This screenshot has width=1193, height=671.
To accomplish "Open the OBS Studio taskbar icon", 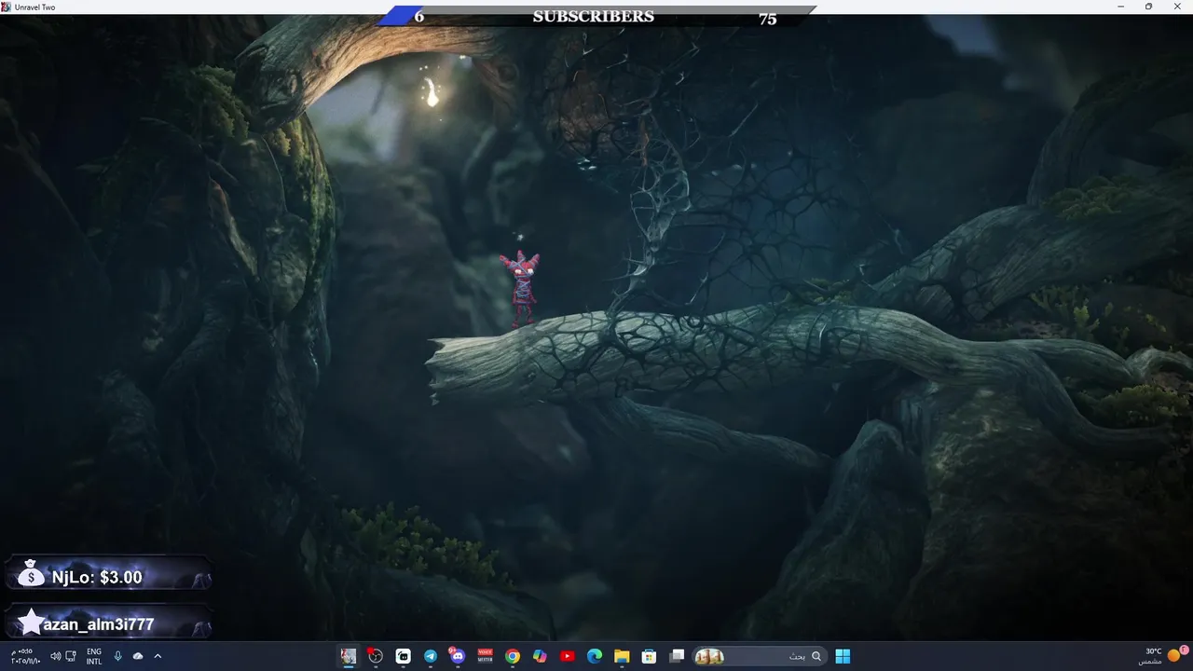I will (376, 656).
